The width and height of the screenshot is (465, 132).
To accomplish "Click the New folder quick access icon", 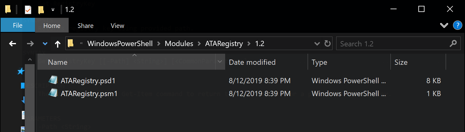I will [x=41, y=10].
